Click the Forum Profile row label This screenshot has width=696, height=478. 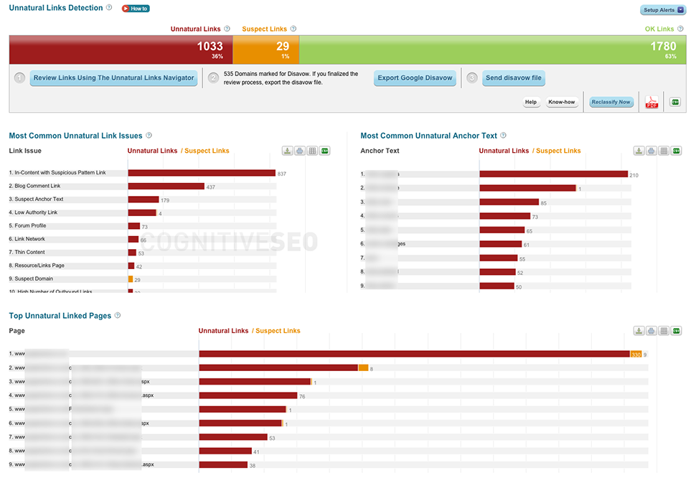tap(27, 226)
